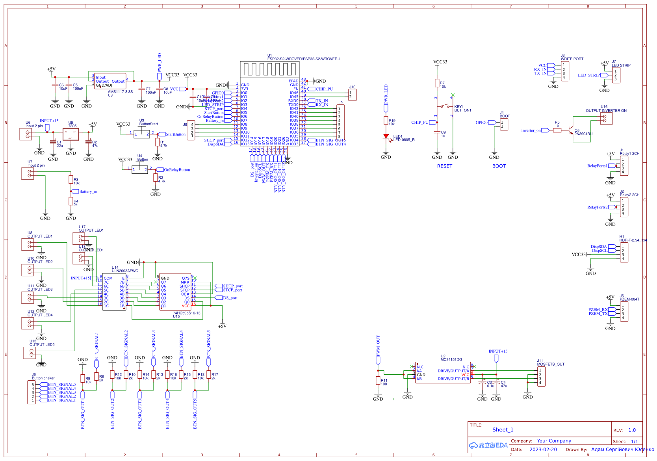Select the red LED1 symbol near R19
This screenshot has height=461, width=657.
pos(387,136)
